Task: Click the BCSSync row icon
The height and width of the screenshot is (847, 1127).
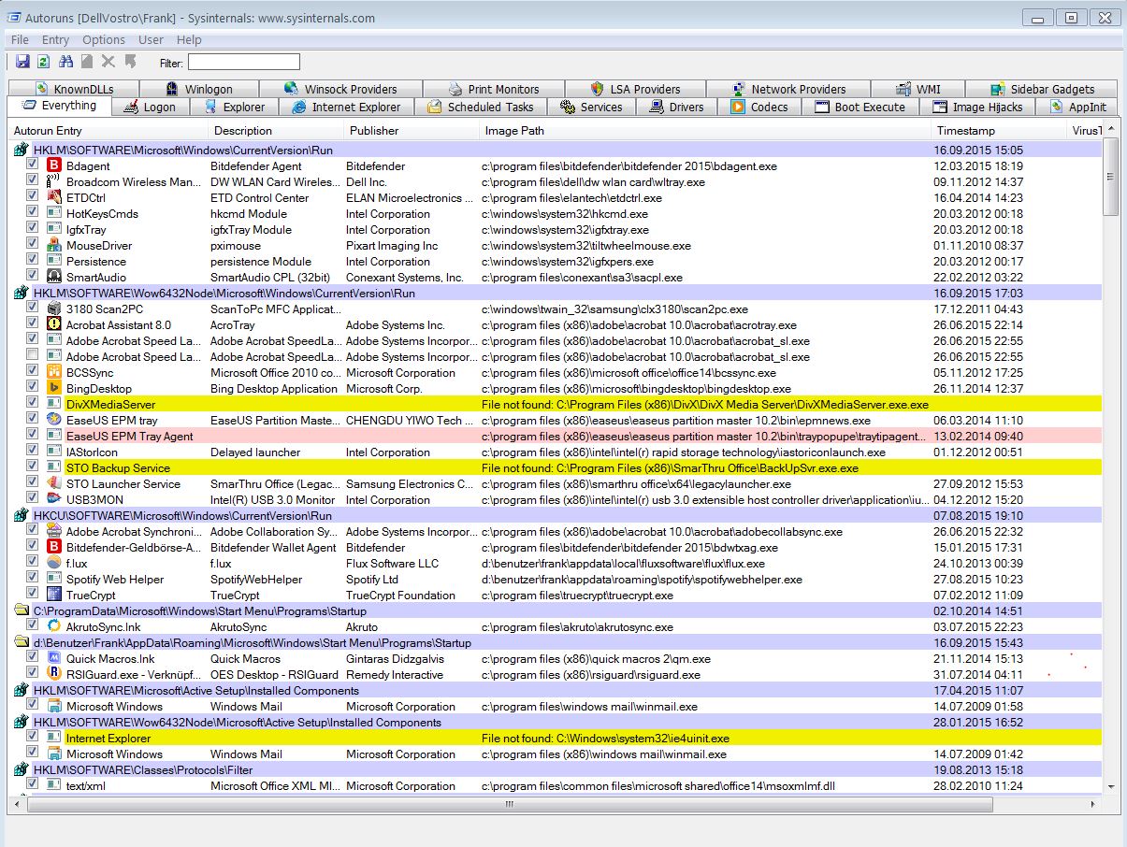Action: [54, 373]
